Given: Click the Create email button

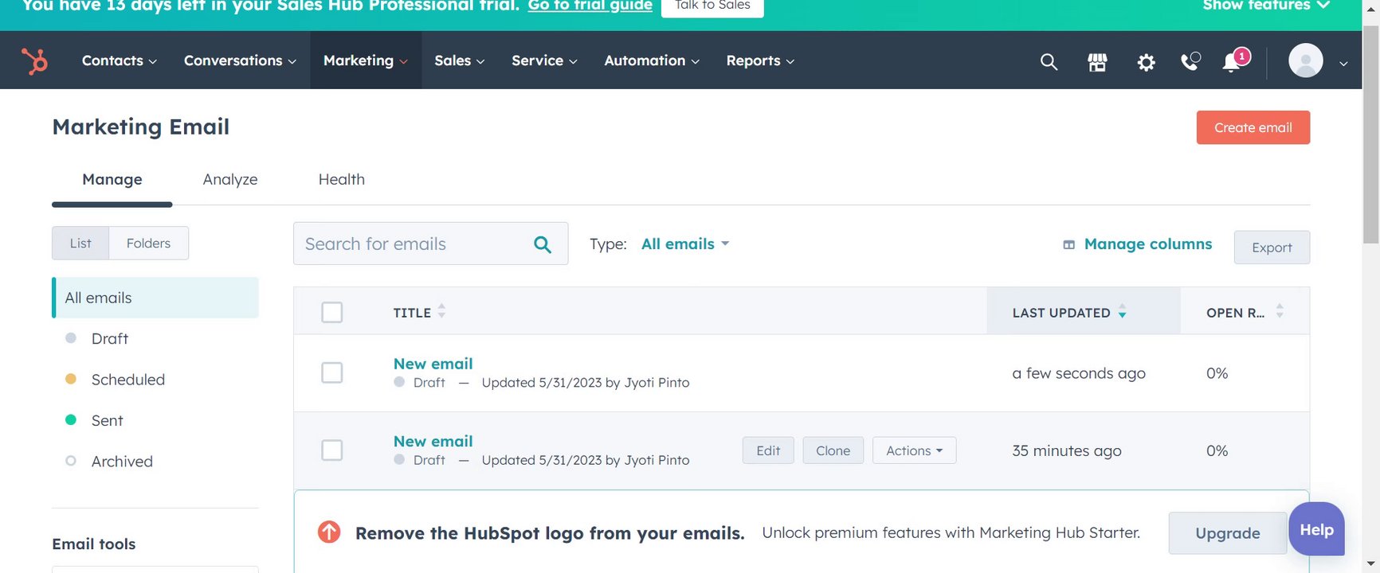Looking at the screenshot, I should [1253, 127].
